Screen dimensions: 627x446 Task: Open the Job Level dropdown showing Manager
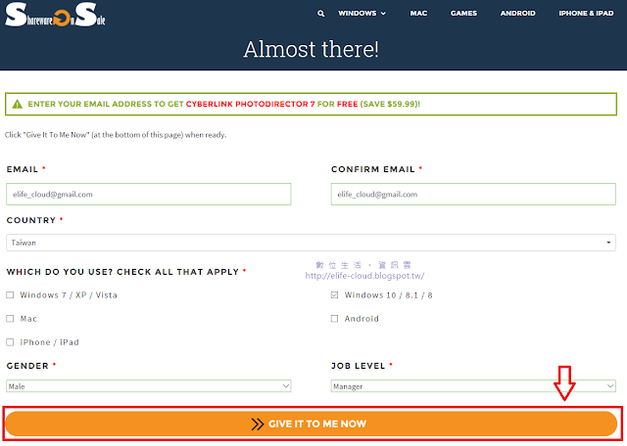[x=473, y=386]
